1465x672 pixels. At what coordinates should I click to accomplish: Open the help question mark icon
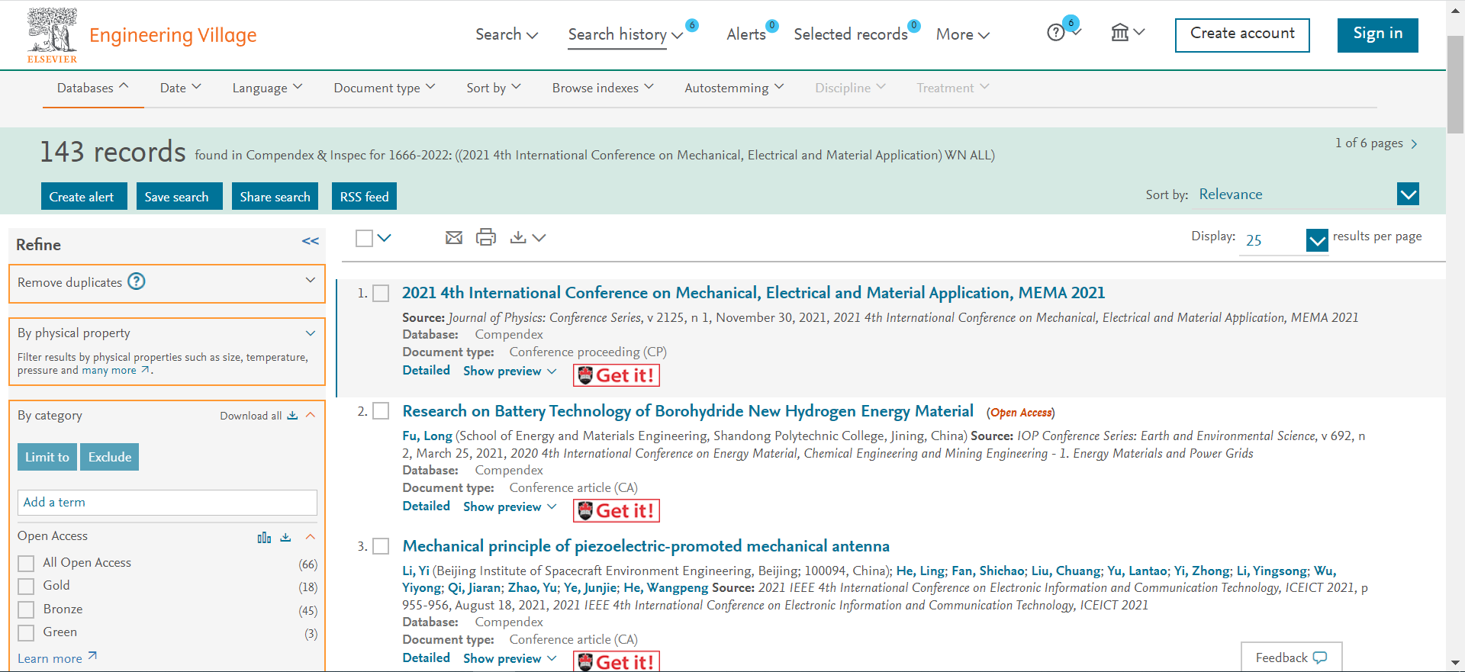(1055, 33)
